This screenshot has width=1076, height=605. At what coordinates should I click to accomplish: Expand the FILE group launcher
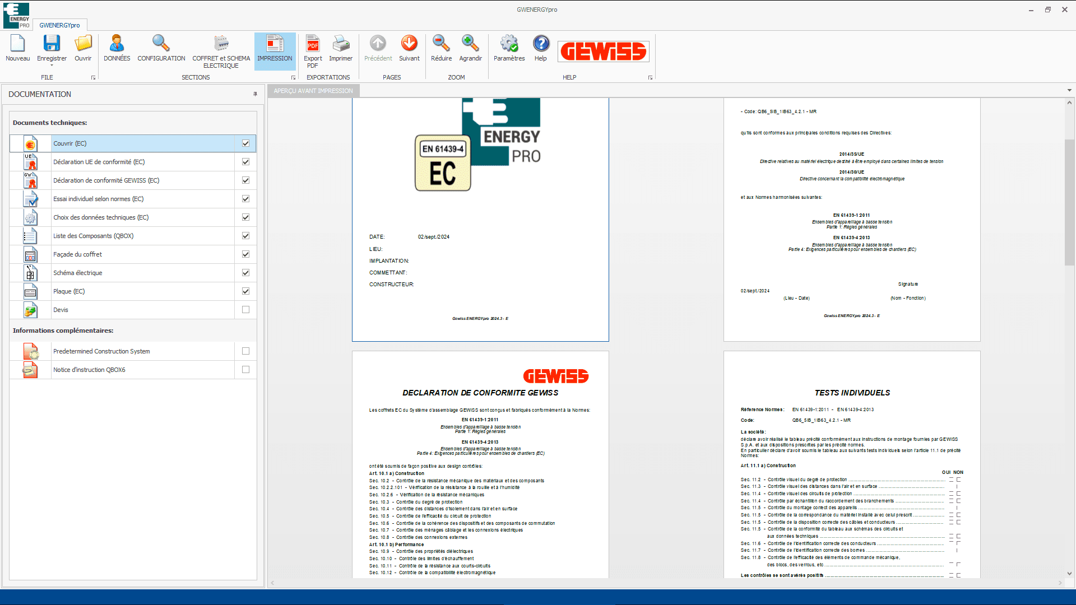93,78
